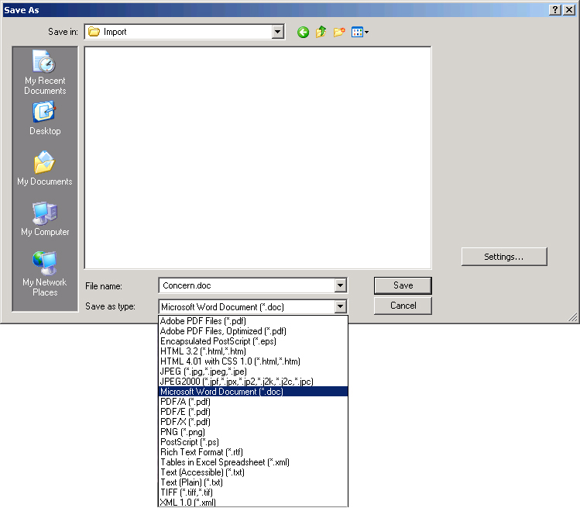Select PNG (*.png) format
The height and width of the screenshot is (508, 580).
coord(253,432)
